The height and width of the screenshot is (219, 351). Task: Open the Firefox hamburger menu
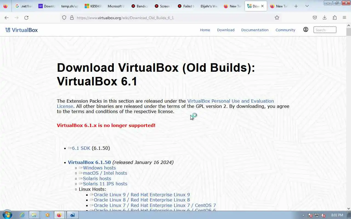pyautogui.click(x=344, y=18)
